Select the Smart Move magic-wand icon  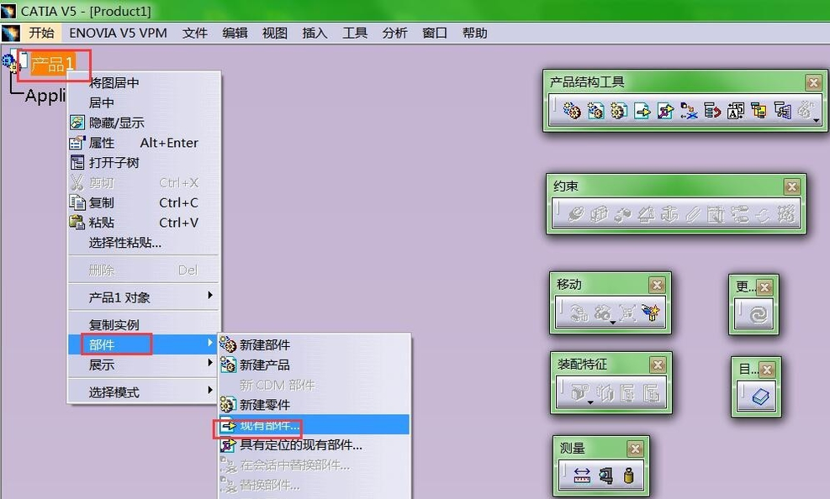tap(649, 312)
